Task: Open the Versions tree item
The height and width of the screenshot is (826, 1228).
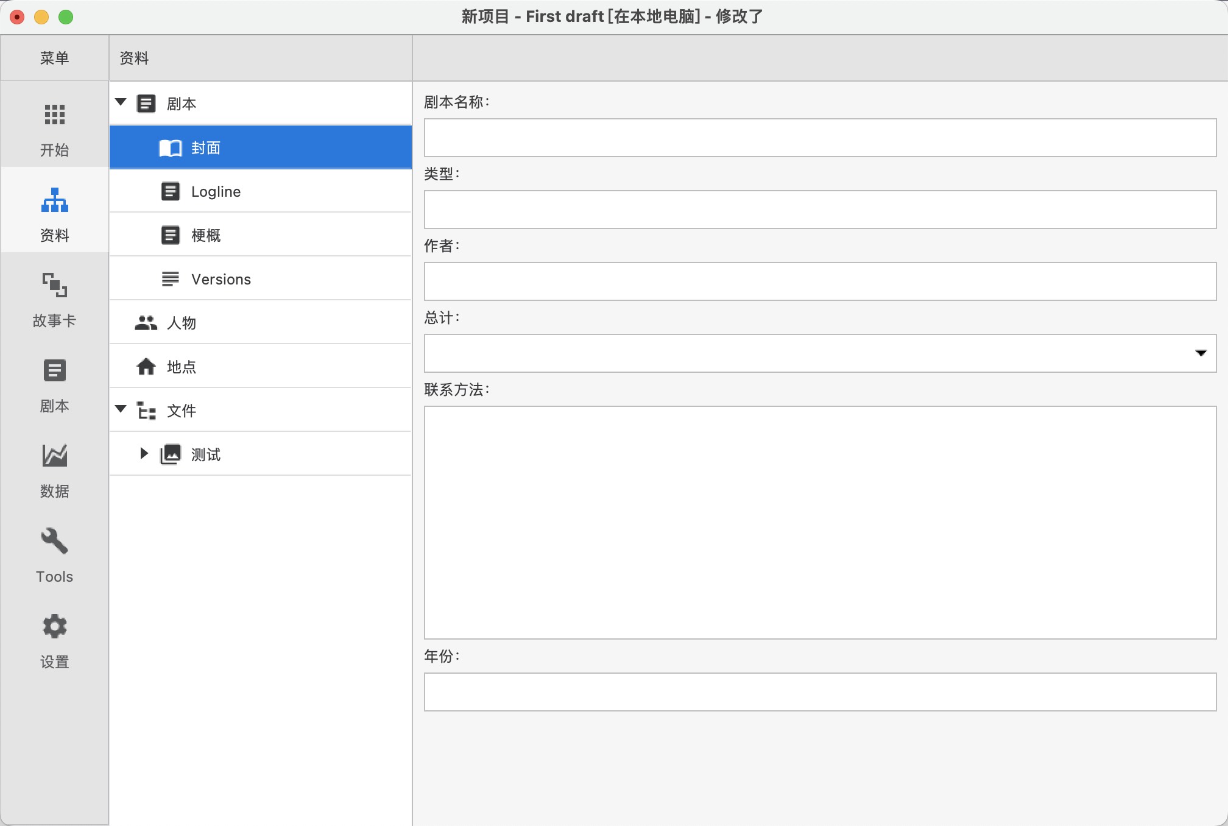Action: [x=221, y=280]
